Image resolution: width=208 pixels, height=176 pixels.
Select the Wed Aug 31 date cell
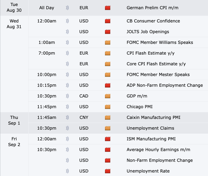14,24
